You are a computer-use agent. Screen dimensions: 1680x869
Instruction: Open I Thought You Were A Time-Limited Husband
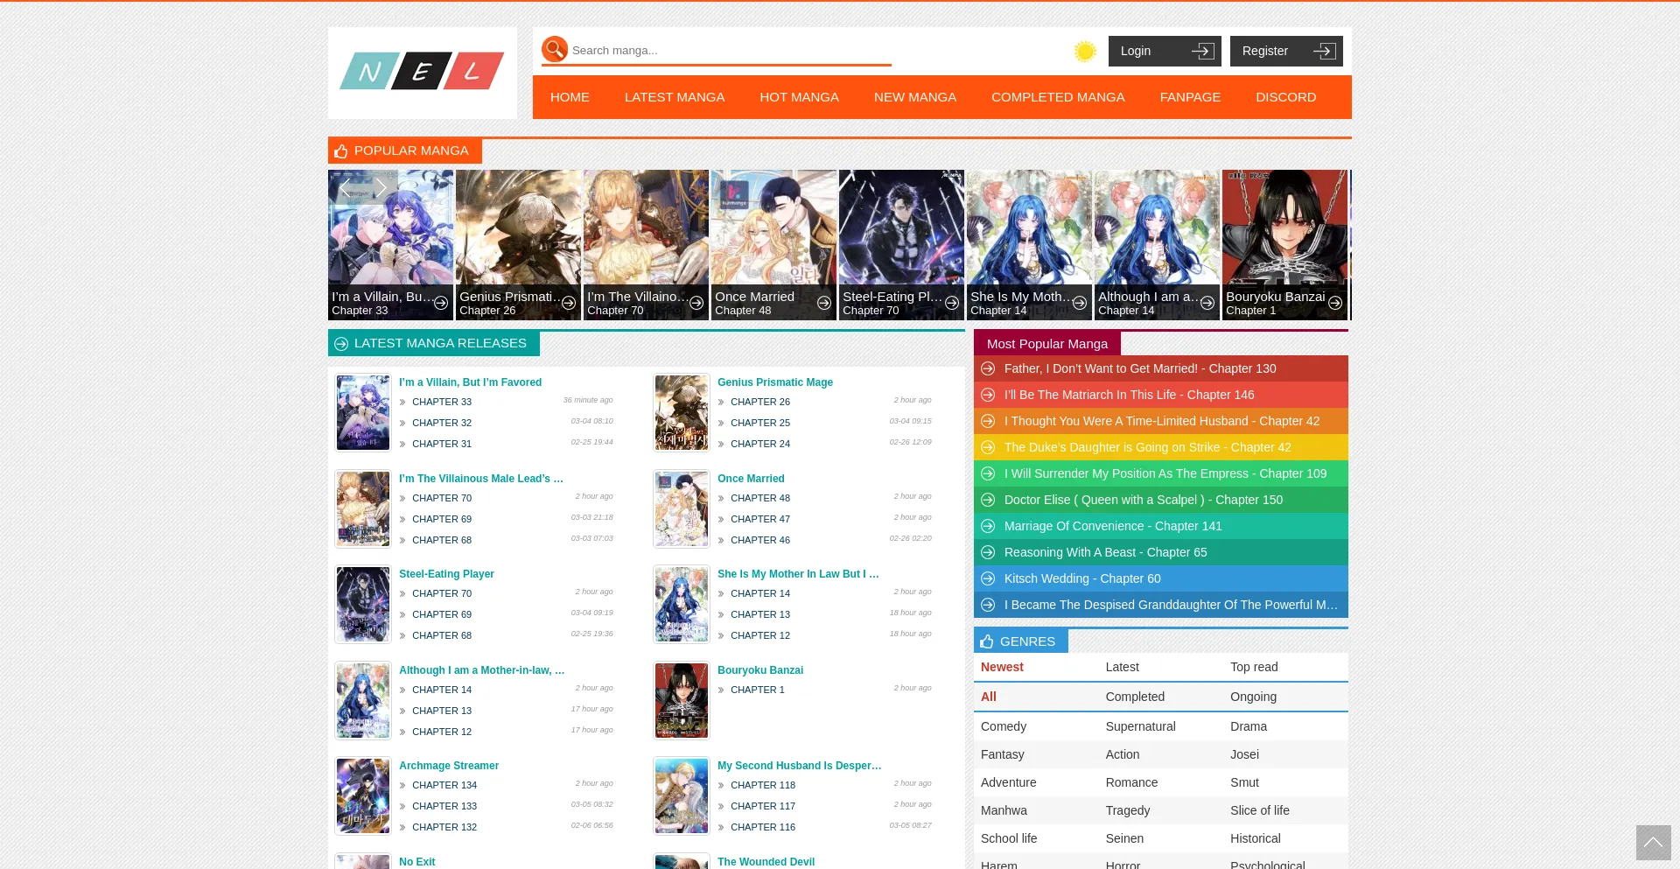pos(1162,421)
